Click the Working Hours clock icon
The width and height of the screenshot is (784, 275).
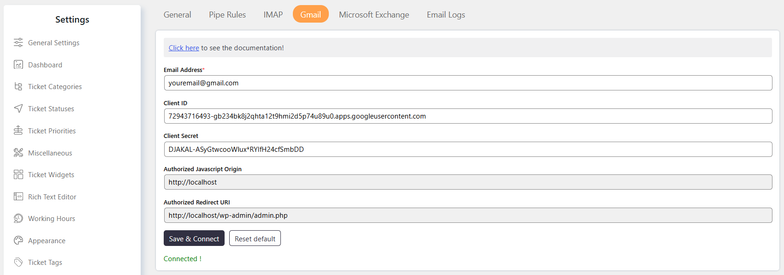(18, 218)
